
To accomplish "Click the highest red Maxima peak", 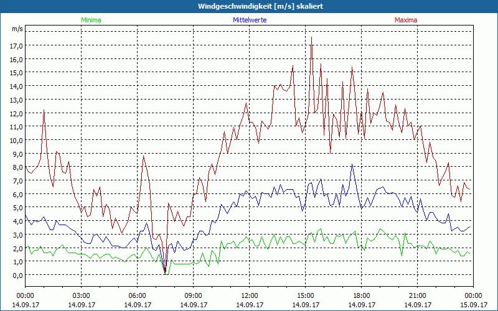I will pos(311,37).
